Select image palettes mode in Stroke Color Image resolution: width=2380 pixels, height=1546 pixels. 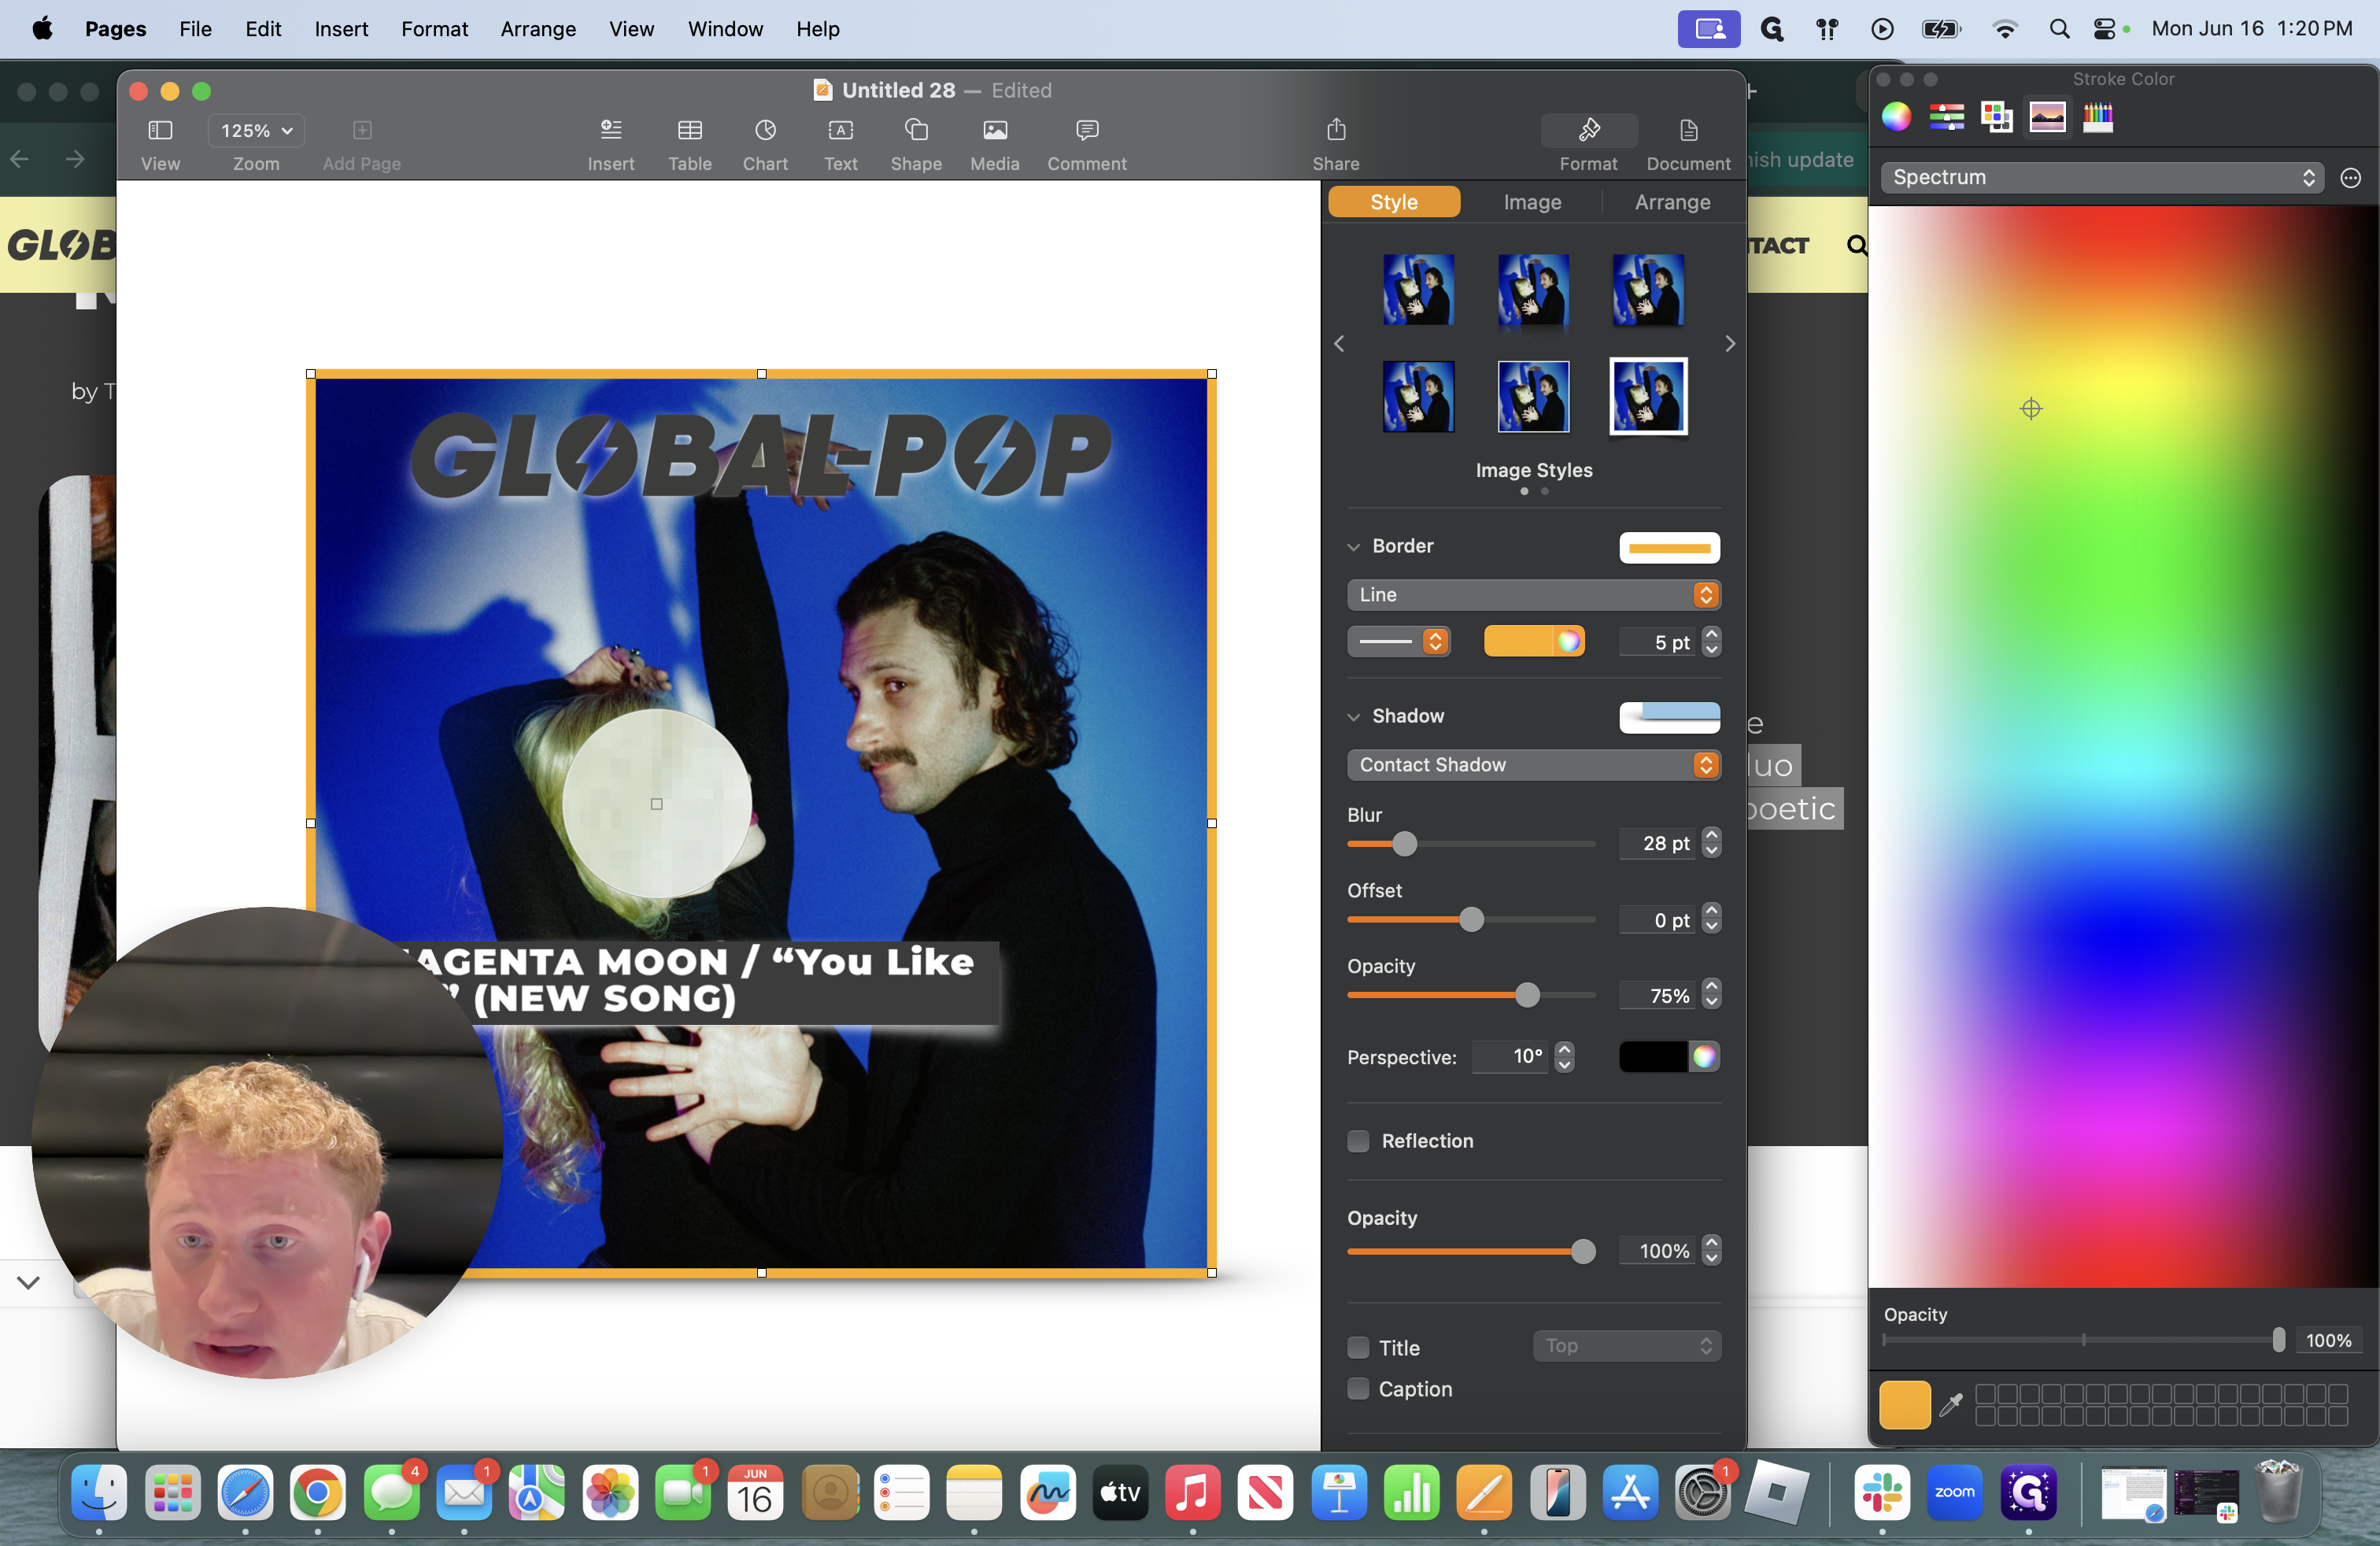pyautogui.click(x=2047, y=117)
